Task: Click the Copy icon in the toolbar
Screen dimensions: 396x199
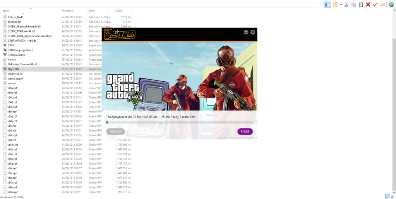Action: 353,4
